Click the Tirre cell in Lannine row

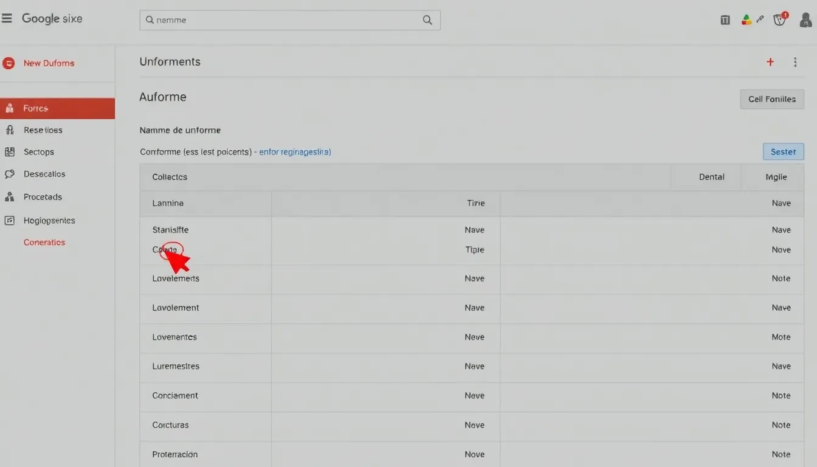tap(476, 204)
